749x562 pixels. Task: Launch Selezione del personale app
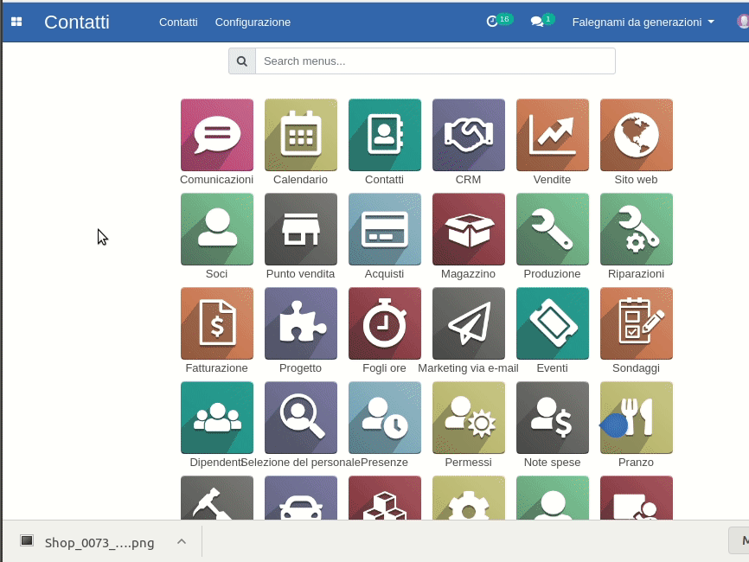(x=301, y=418)
